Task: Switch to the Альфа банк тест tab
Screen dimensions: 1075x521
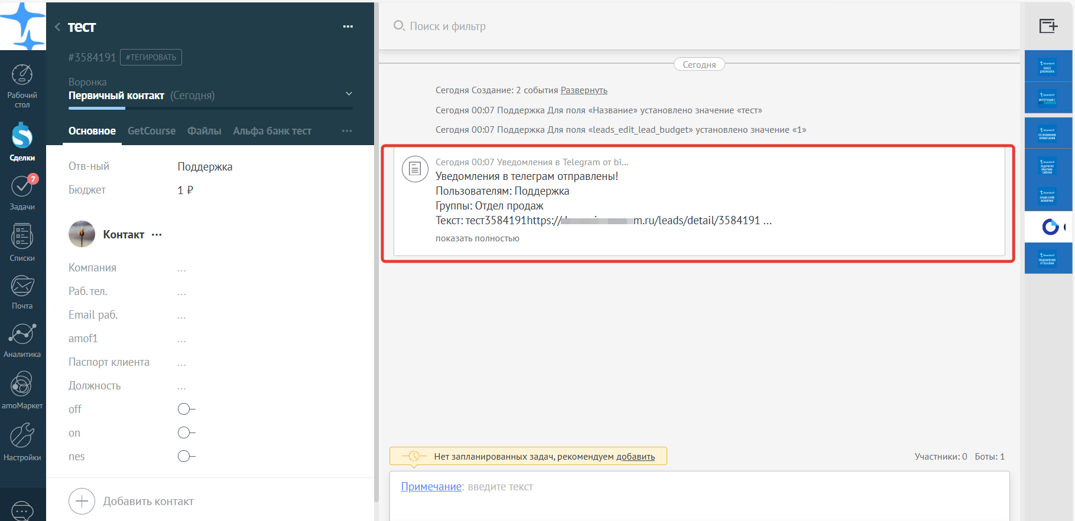Action: tap(272, 131)
